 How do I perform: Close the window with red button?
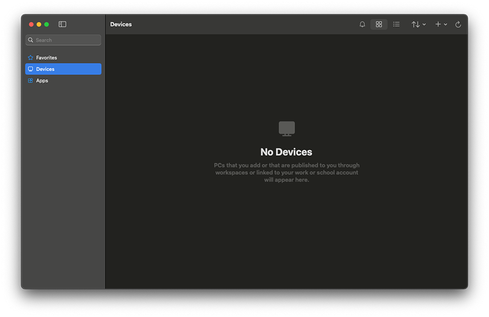point(31,24)
